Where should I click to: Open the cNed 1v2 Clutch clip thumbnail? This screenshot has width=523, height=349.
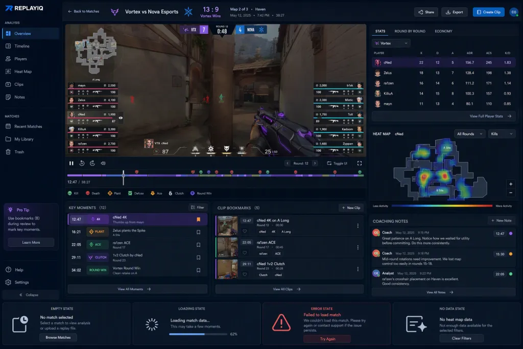[227, 269]
